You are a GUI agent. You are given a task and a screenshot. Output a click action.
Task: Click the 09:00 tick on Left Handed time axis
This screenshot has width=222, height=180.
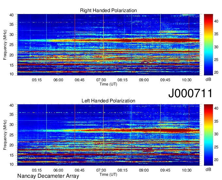click(x=144, y=170)
